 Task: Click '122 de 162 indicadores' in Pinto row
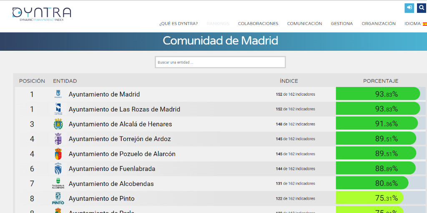point(296,198)
